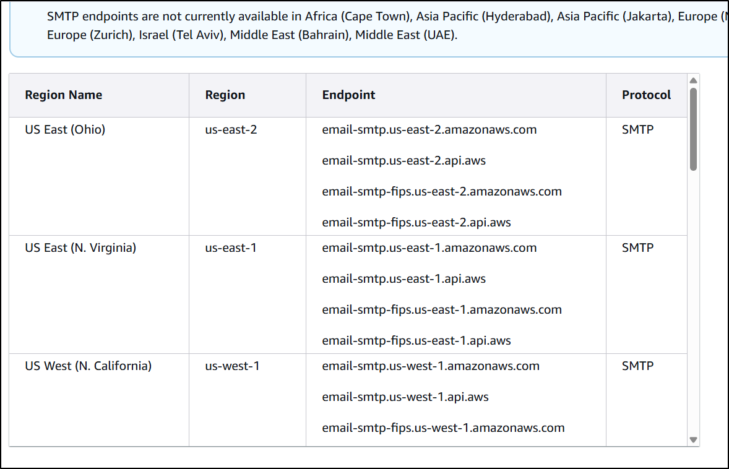Screen dimensions: 729x469
Task: Select the US East (Ohio) cell
Action: coord(99,176)
